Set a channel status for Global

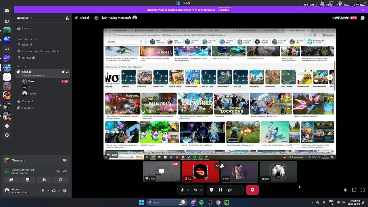tap(34, 76)
